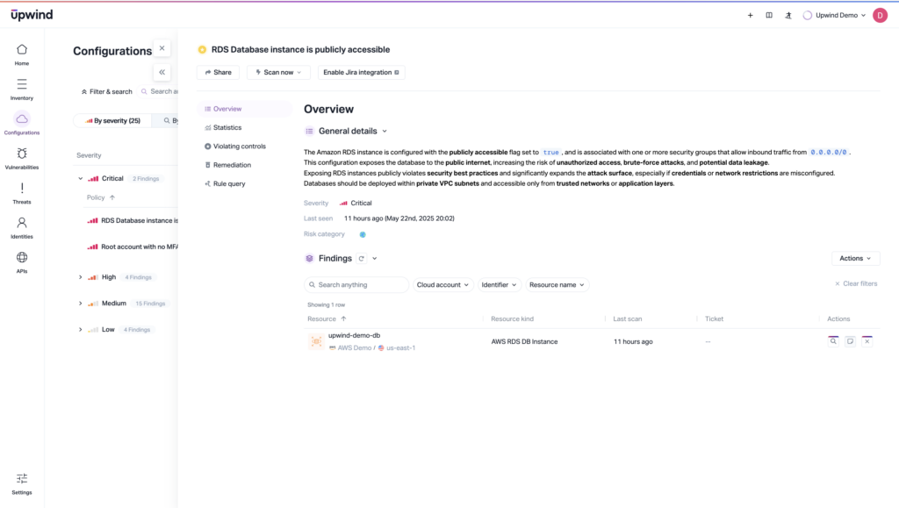Viewport: 899px width, 508px height.
Task: Open the Identifier filter dropdown
Action: click(499, 284)
